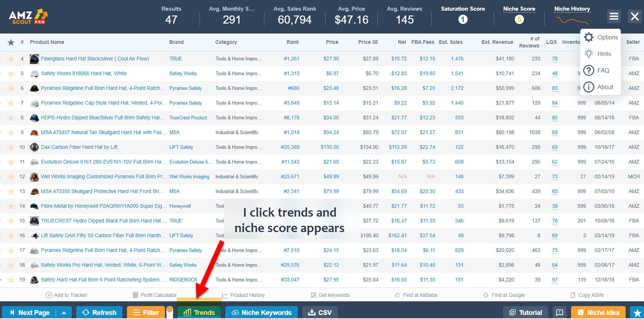Open FAQ via the question mark icon
This screenshot has width=644, height=319.
click(589, 70)
